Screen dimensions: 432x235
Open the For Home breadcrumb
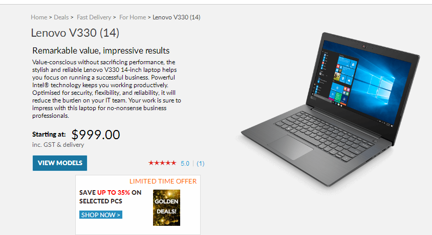[133, 17]
